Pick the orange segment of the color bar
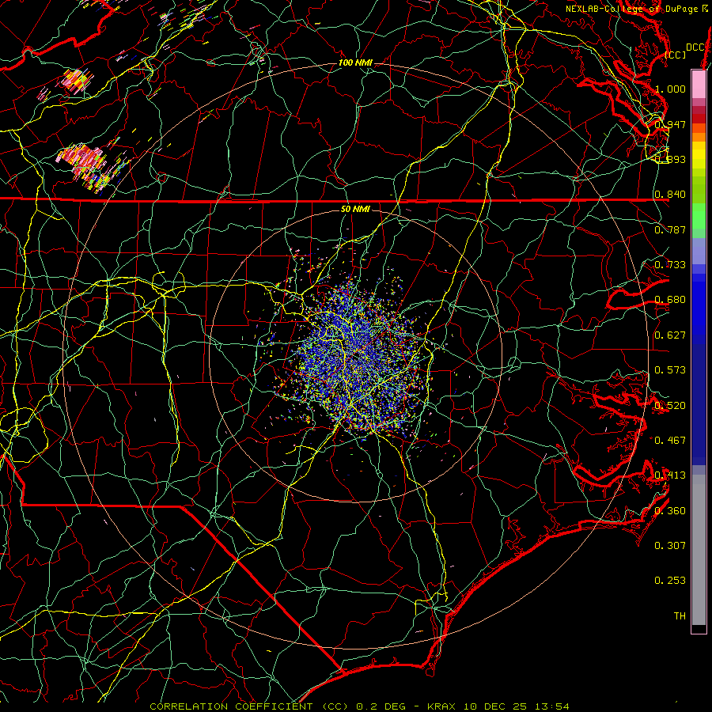The height and width of the screenshot is (712, 712). pyautogui.click(x=699, y=136)
